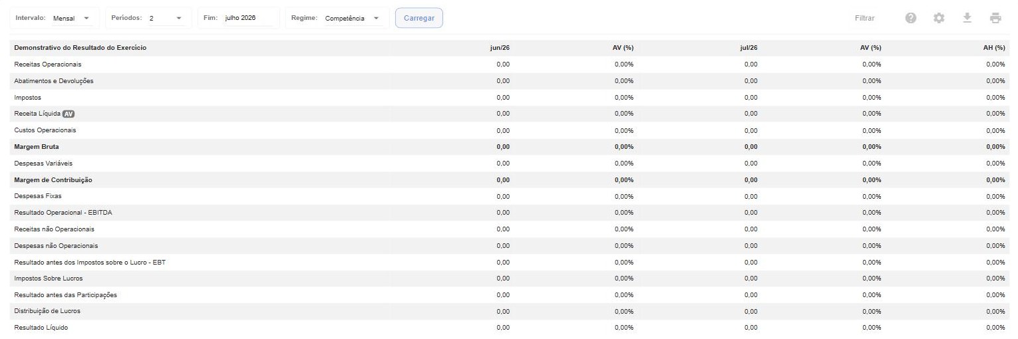
Task: Click the Carregar button
Action: [419, 18]
